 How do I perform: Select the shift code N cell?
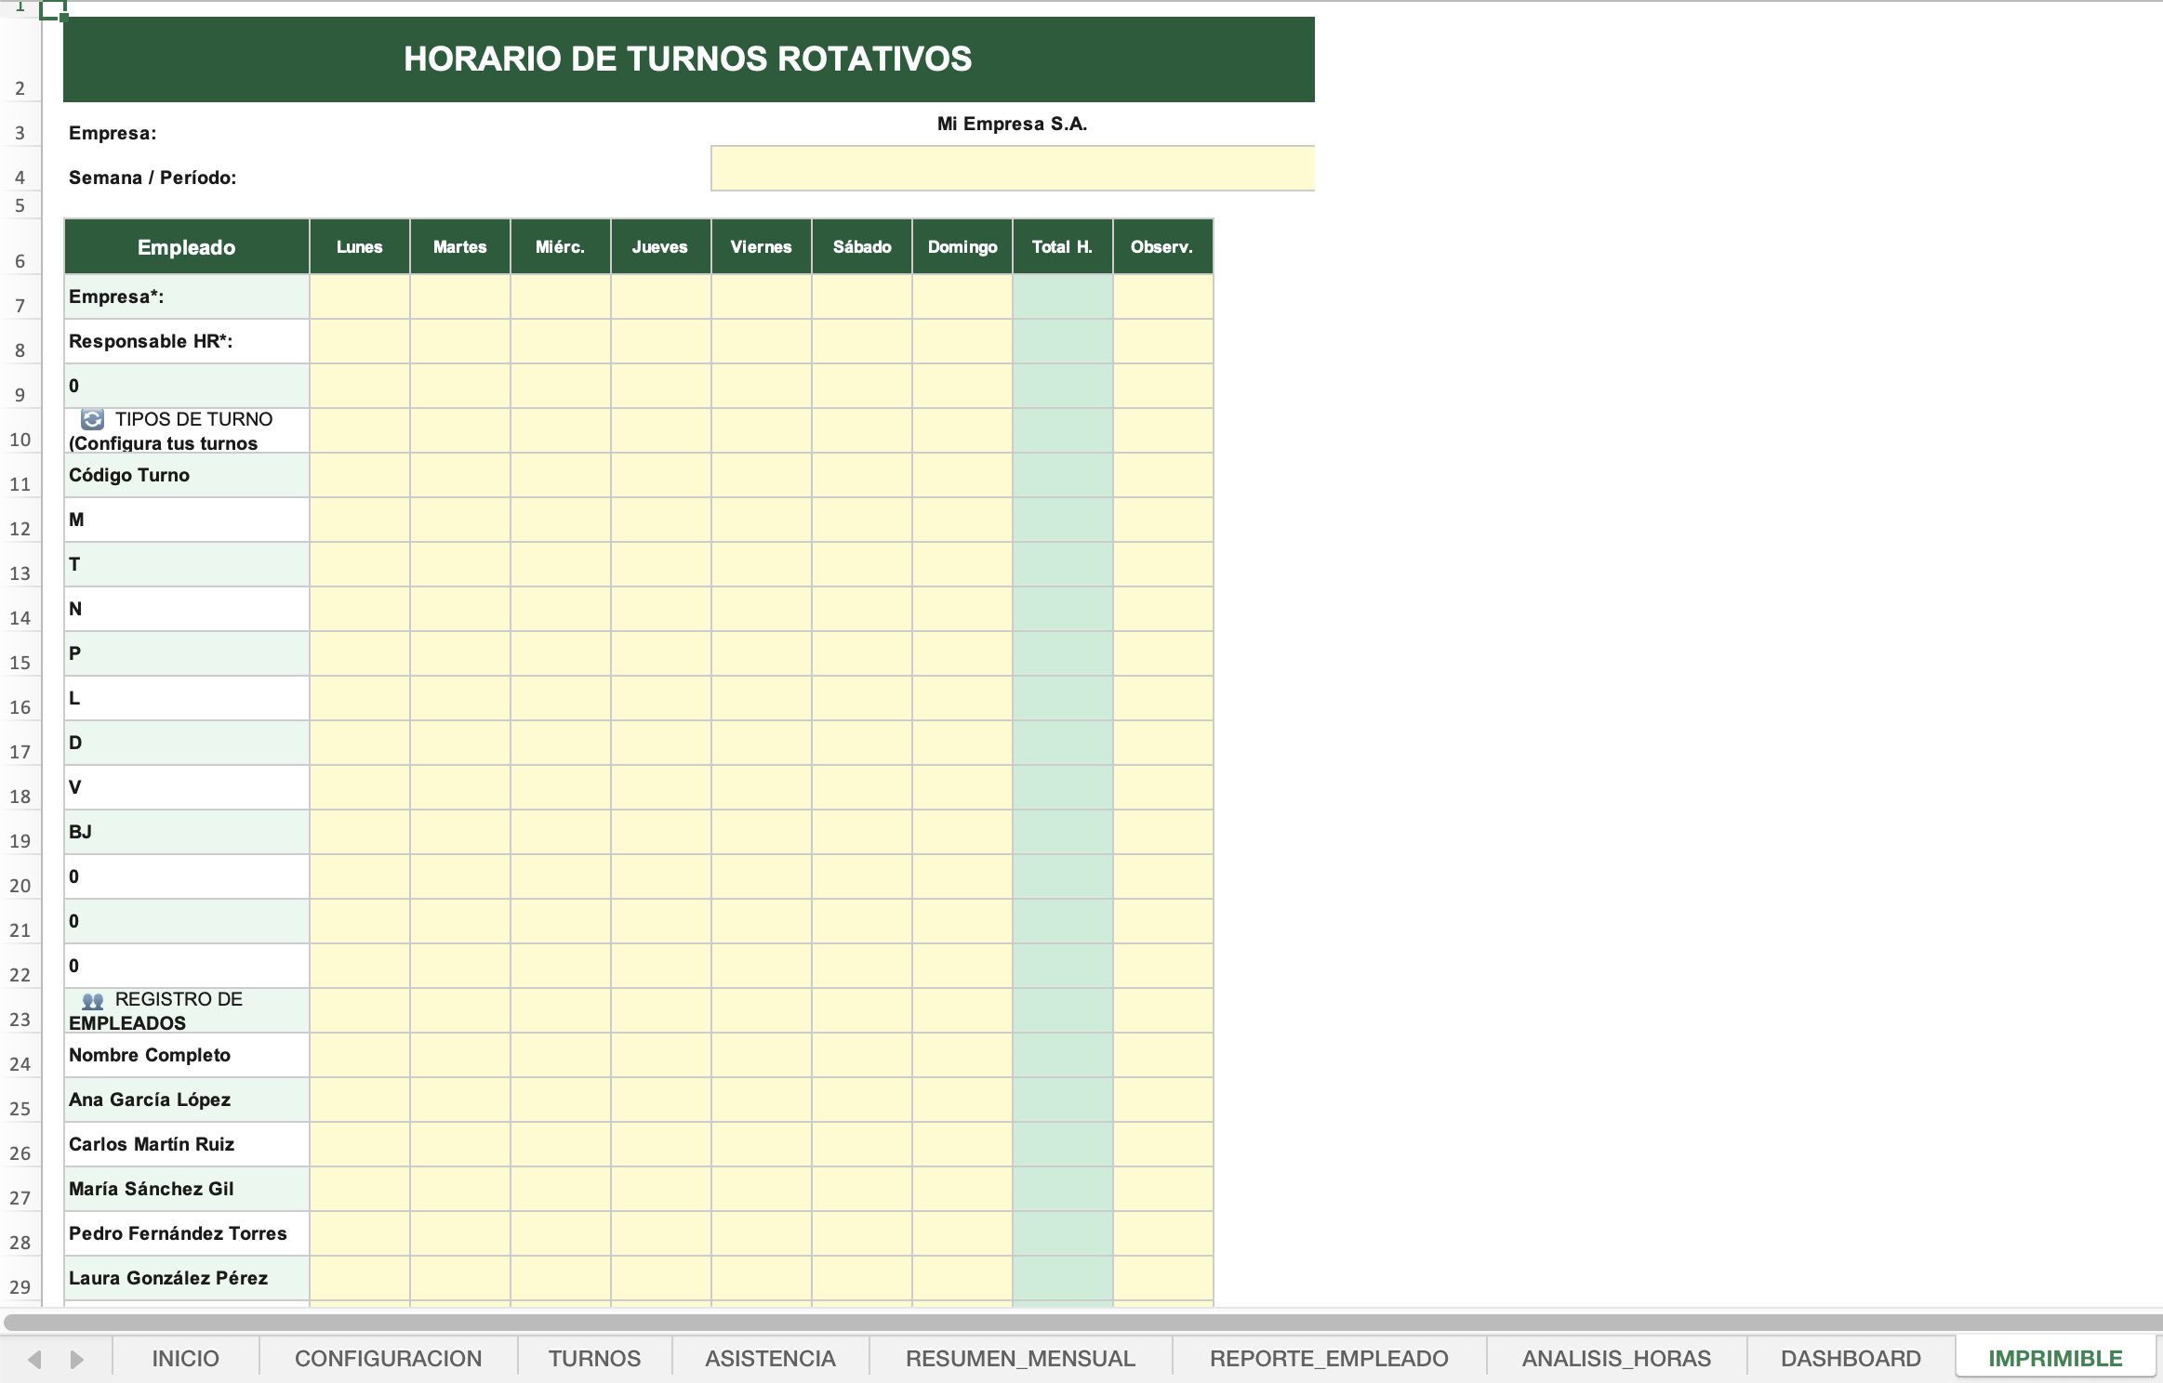tap(187, 609)
